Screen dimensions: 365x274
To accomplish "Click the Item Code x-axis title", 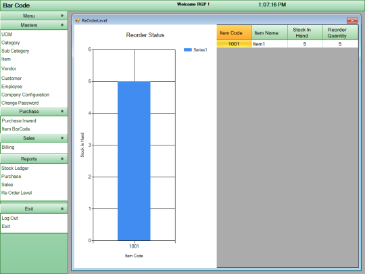I will click(x=134, y=256).
